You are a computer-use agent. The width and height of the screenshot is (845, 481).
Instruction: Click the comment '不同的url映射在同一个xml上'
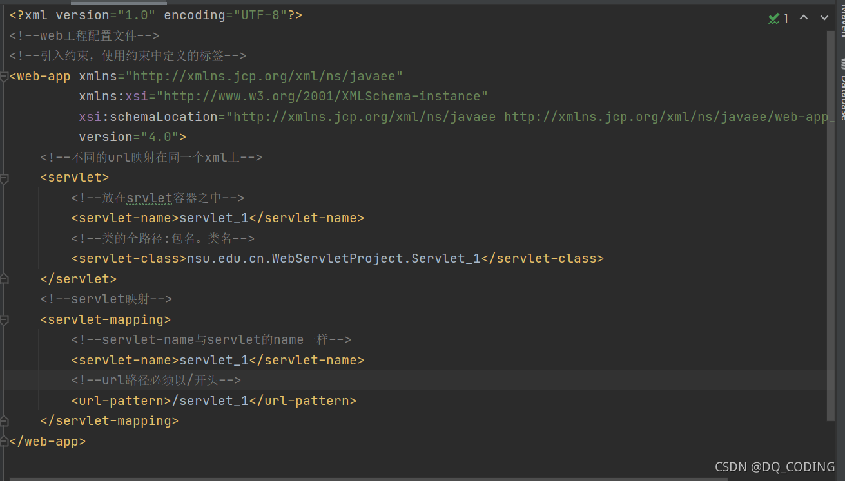tap(151, 157)
